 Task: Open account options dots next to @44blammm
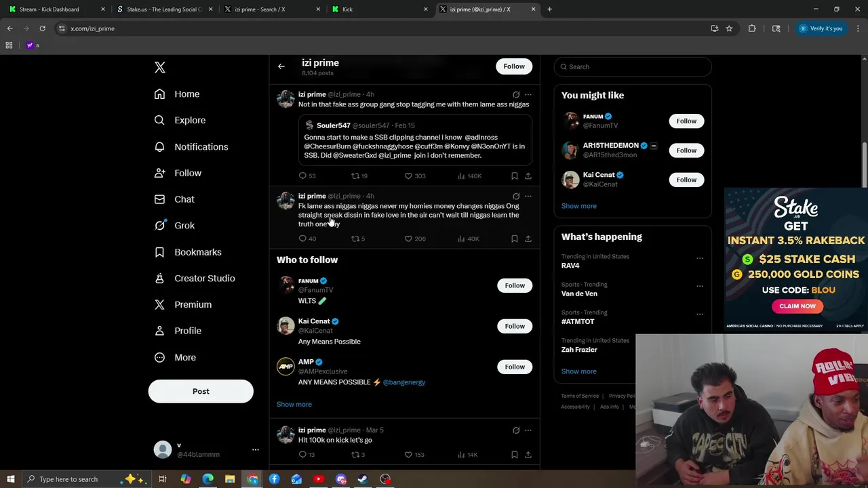(x=256, y=449)
